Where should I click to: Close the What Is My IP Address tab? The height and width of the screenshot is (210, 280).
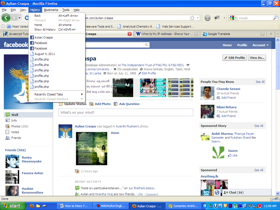pos(196,34)
